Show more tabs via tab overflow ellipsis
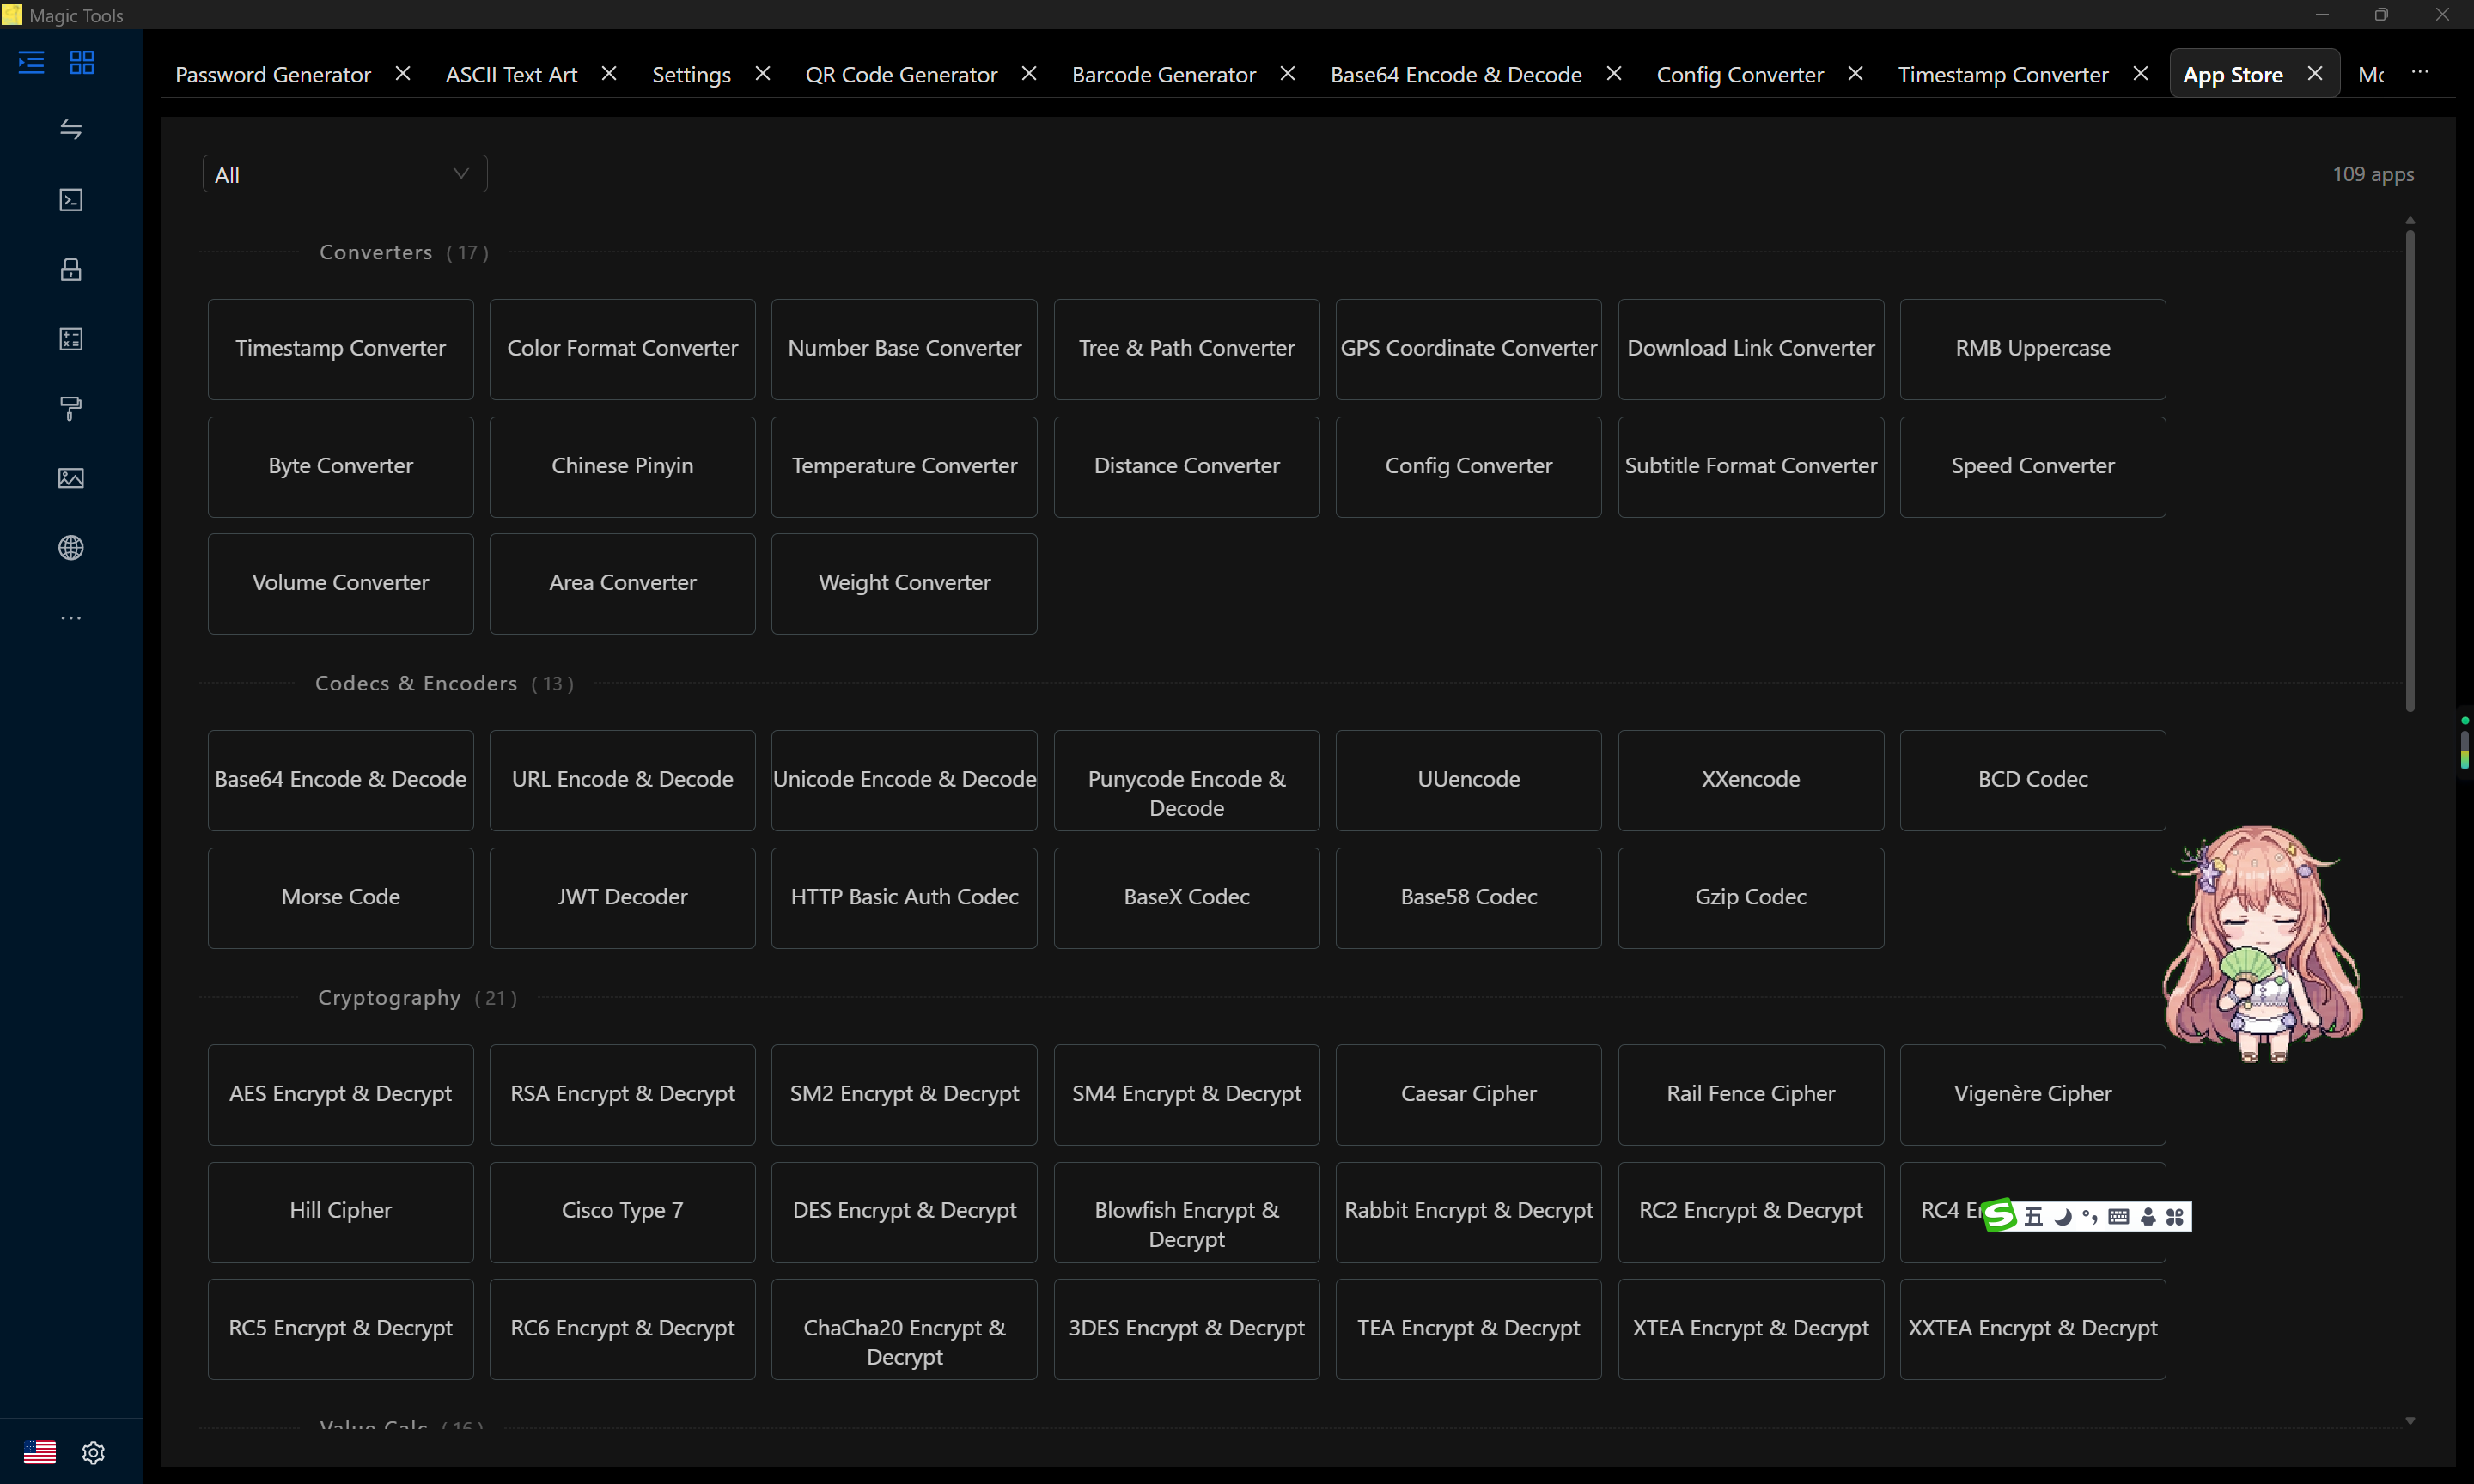2474x1484 pixels. [2420, 73]
